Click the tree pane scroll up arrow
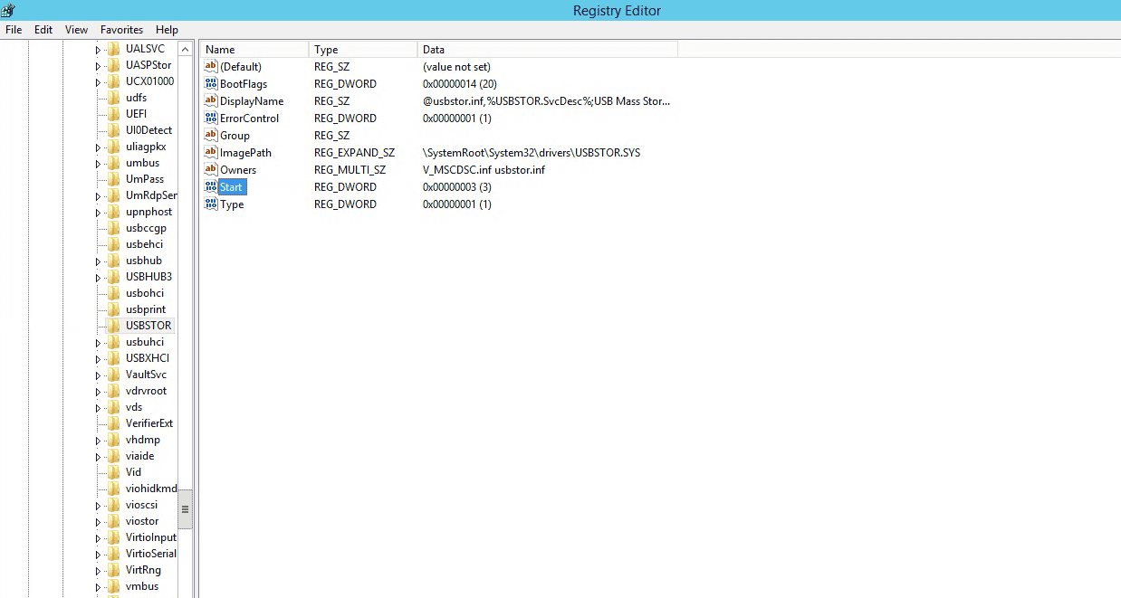1121x598 pixels. pyautogui.click(x=185, y=49)
